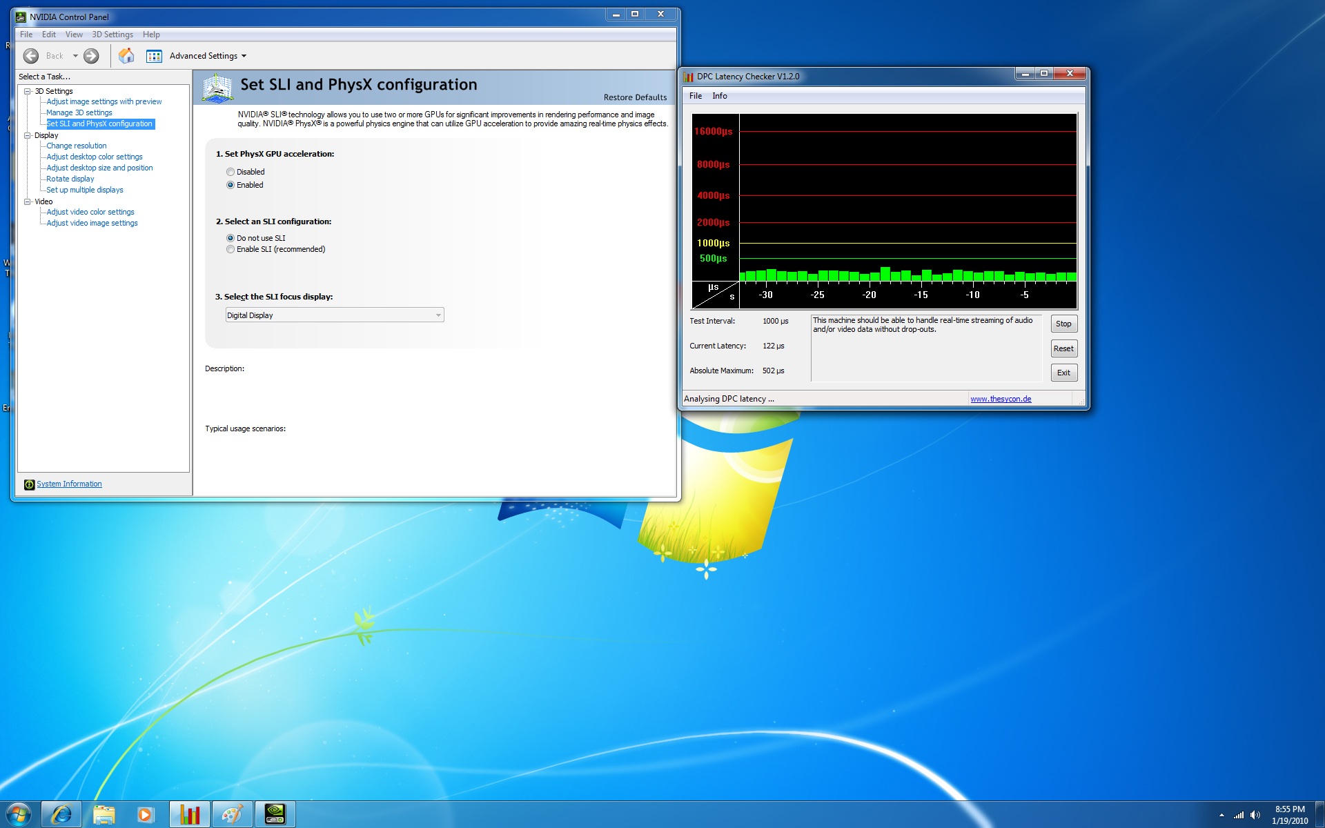Select Adjust video image settings

point(92,223)
